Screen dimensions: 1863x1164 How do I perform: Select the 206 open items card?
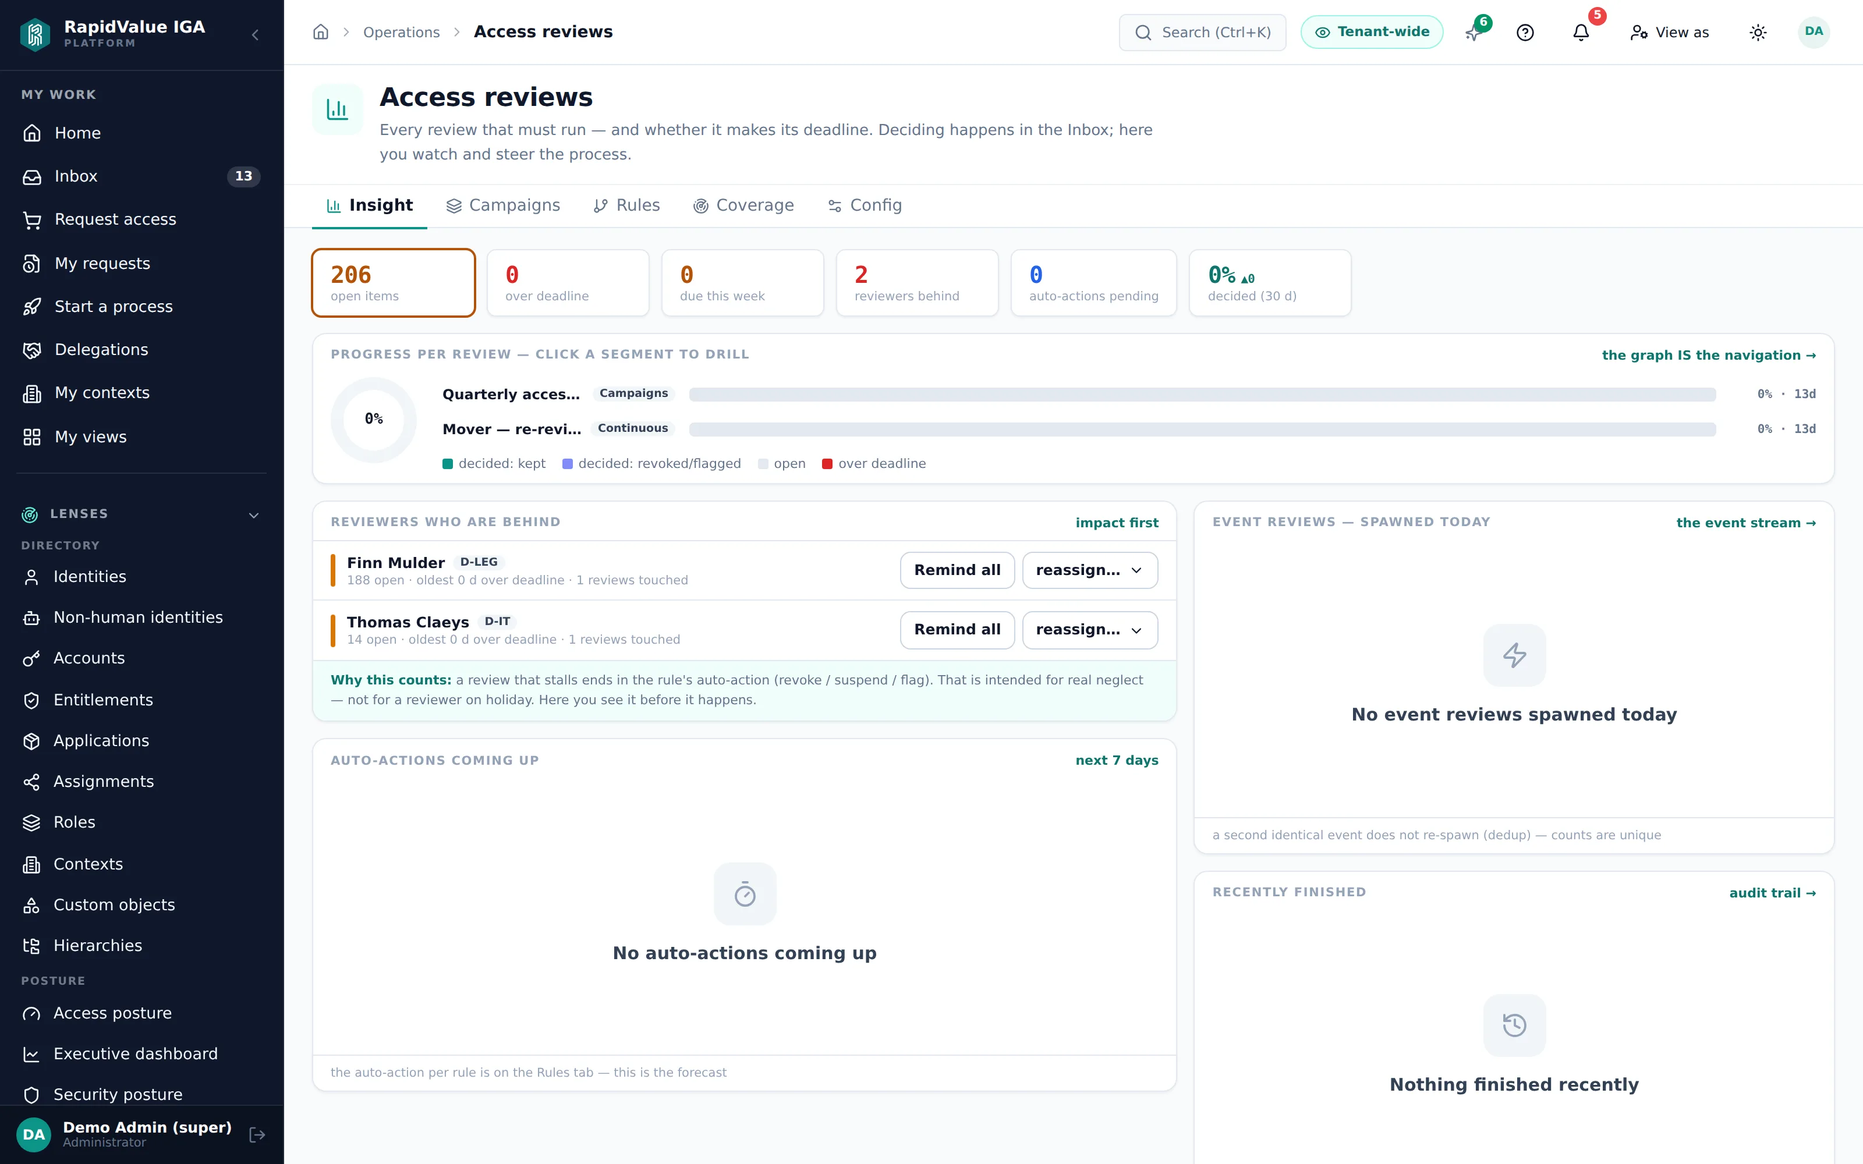pos(394,282)
